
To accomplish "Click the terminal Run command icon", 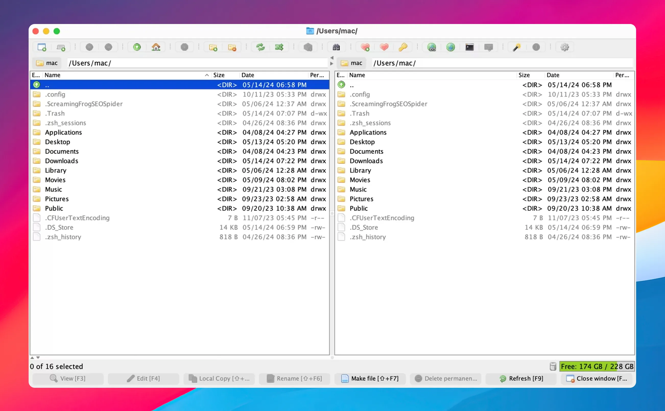I will [x=470, y=47].
